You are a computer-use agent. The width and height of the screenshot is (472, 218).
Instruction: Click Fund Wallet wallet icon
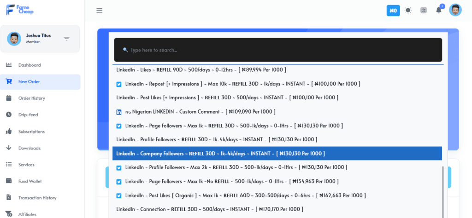click(9, 181)
